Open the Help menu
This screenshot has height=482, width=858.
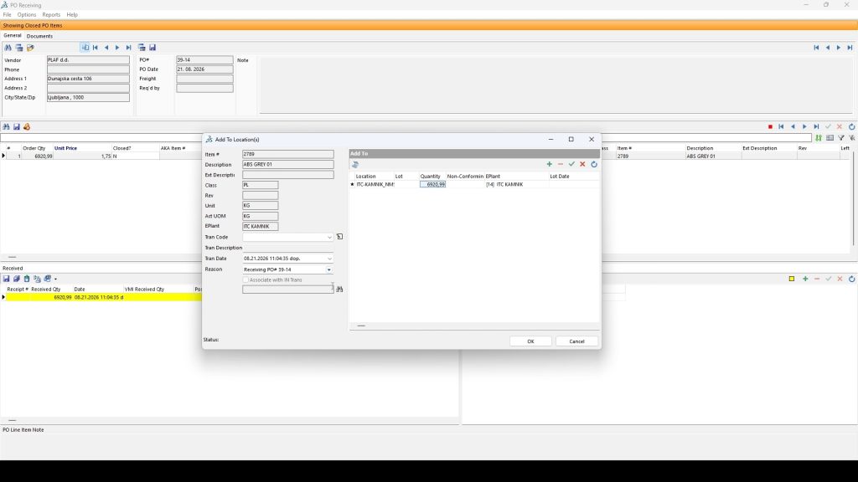click(72, 15)
